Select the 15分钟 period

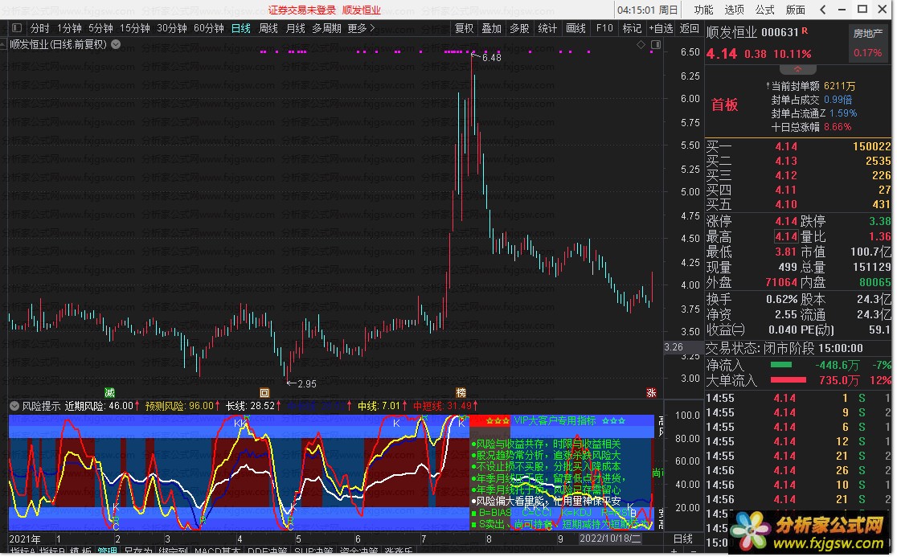point(134,28)
